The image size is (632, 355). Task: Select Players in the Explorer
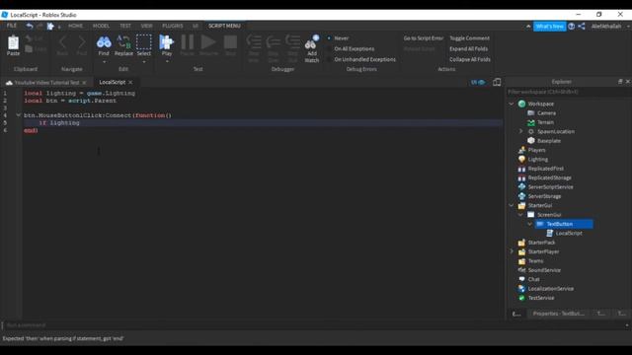(x=536, y=150)
